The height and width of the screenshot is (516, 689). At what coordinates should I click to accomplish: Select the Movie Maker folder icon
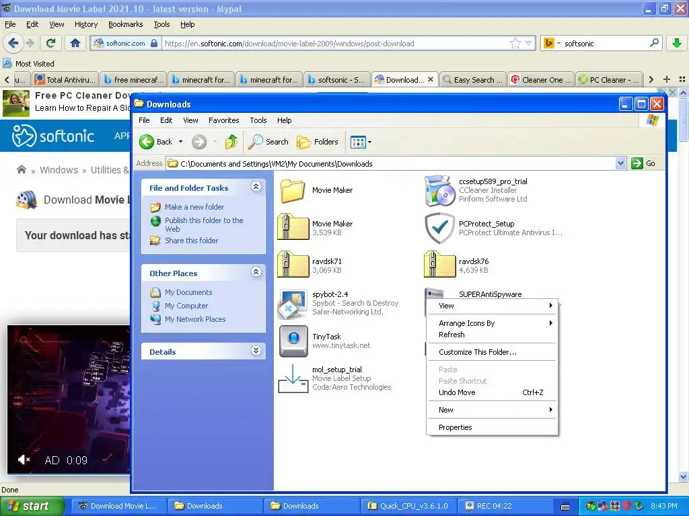click(293, 190)
